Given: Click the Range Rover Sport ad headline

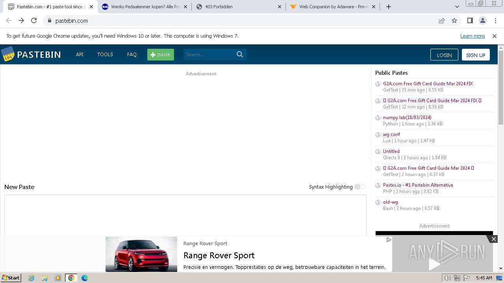Looking at the screenshot, I should click(219, 255).
